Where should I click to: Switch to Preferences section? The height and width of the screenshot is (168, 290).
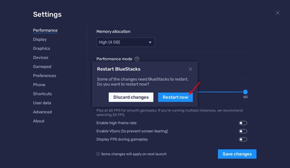[44, 76]
